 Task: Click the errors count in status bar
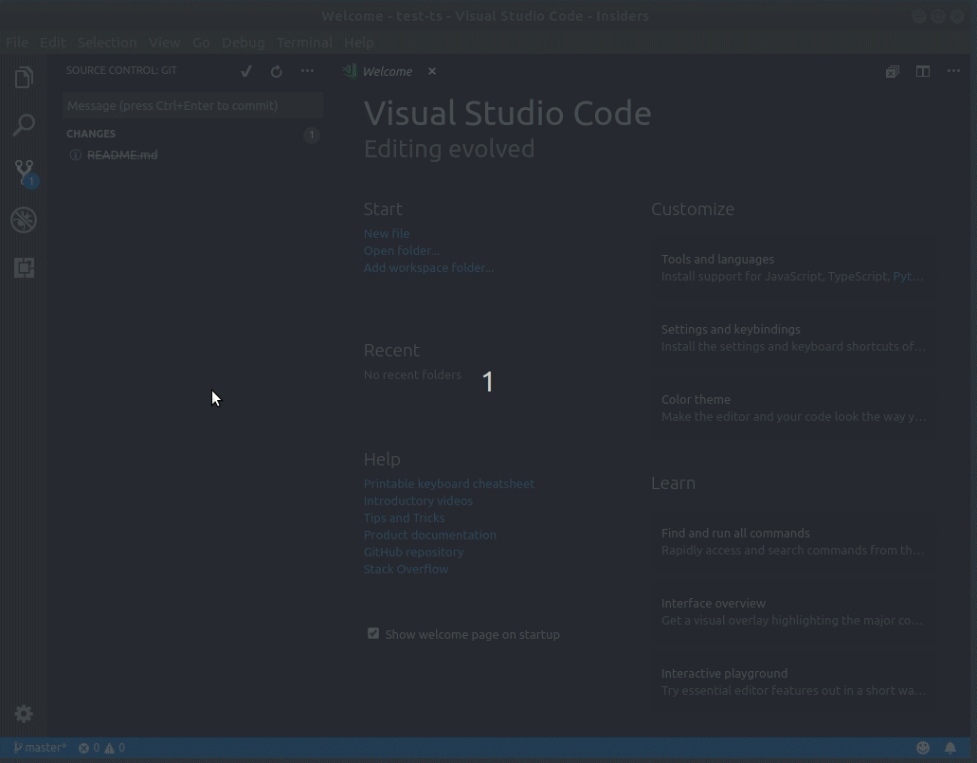click(88, 748)
